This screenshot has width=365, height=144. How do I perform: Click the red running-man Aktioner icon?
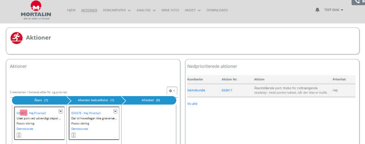16,38
